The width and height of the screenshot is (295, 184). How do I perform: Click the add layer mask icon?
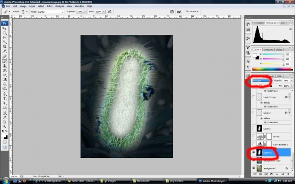[266, 174]
